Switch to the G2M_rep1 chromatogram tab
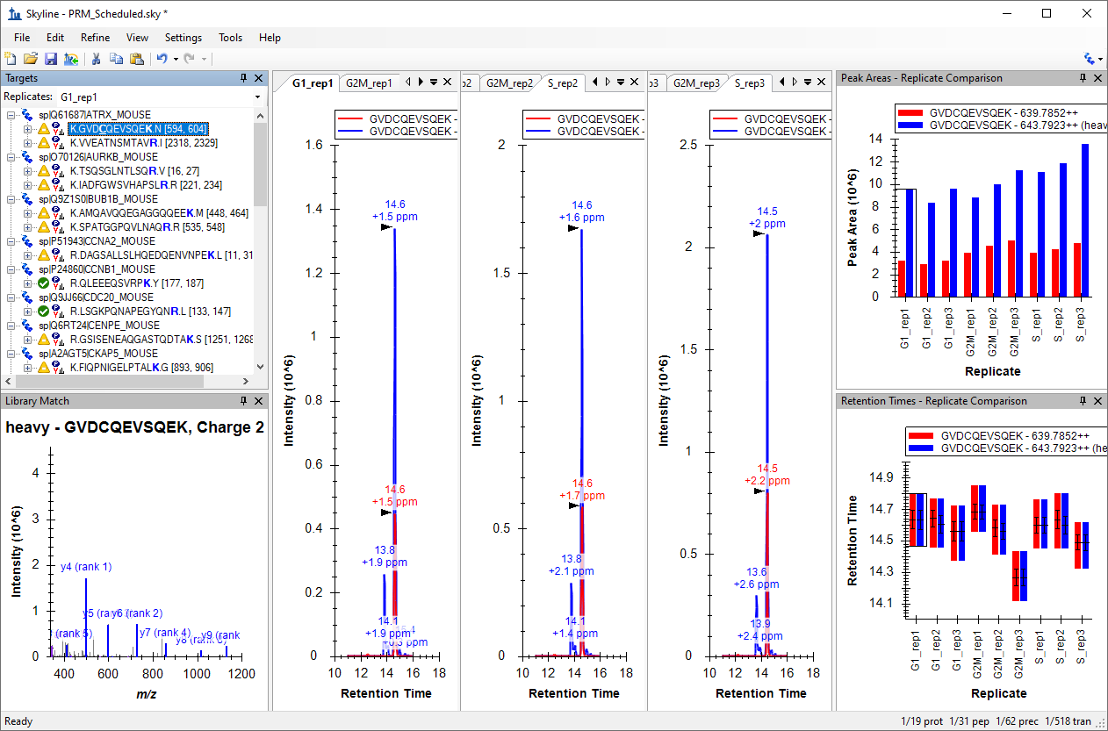 point(369,83)
